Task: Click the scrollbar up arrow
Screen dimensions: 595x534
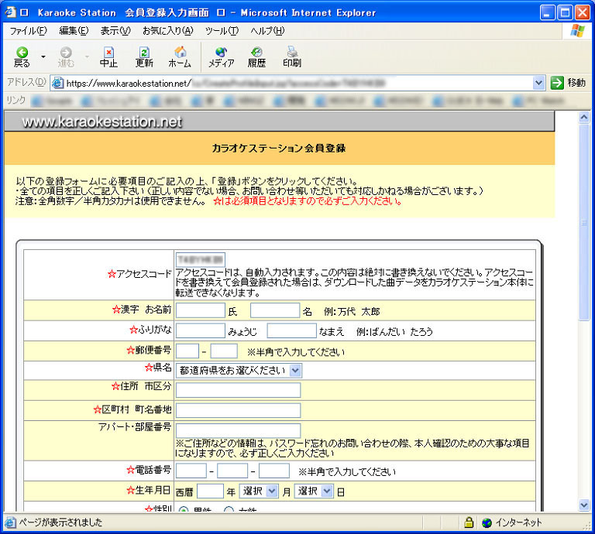Action: tap(584, 117)
